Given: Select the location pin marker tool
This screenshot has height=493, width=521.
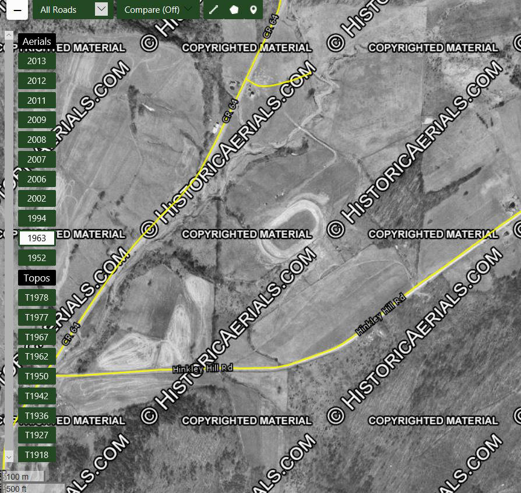Looking at the screenshot, I should pyautogui.click(x=253, y=10).
